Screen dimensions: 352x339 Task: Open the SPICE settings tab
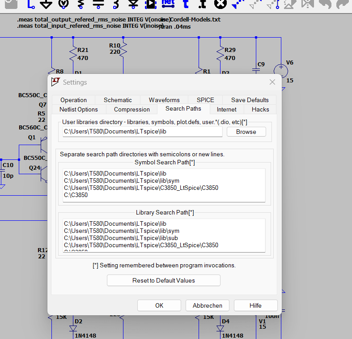click(205, 100)
